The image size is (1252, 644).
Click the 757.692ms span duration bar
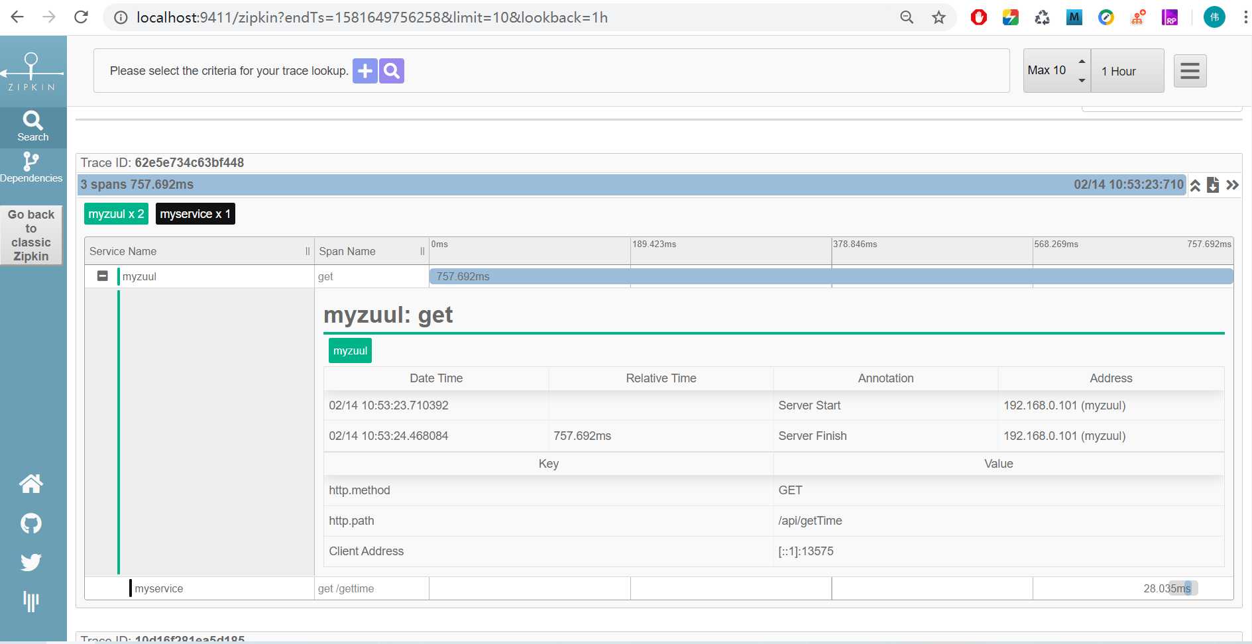(831, 276)
